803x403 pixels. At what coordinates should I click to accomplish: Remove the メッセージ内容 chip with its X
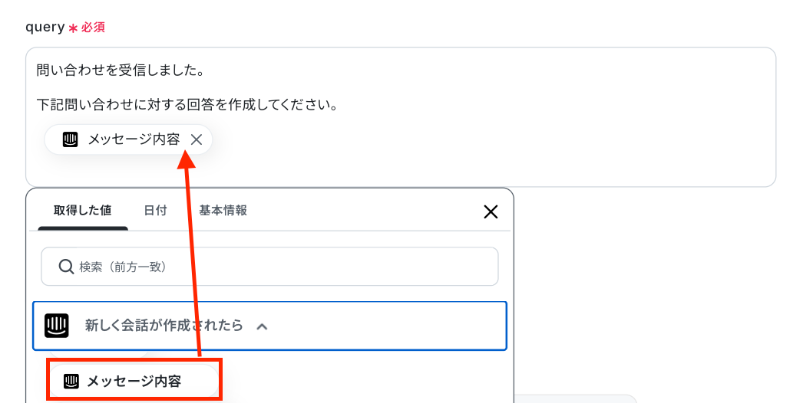(x=196, y=139)
